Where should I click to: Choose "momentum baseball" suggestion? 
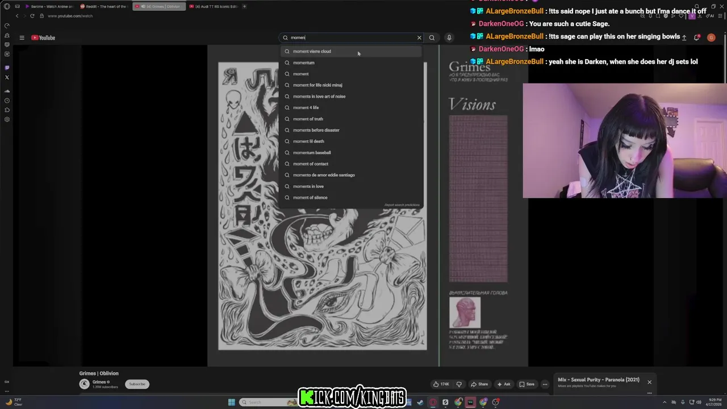pos(351,152)
